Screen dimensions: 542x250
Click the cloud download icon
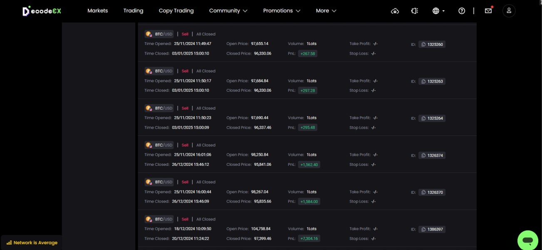click(395, 11)
